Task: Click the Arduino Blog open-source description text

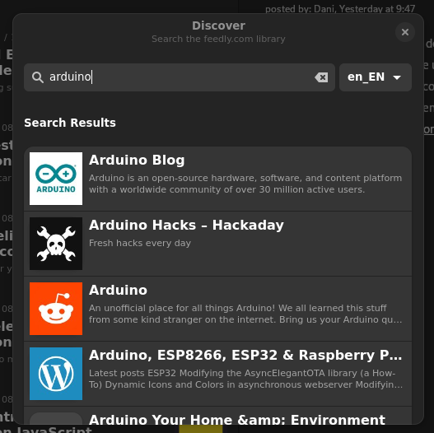Action: tap(245, 184)
